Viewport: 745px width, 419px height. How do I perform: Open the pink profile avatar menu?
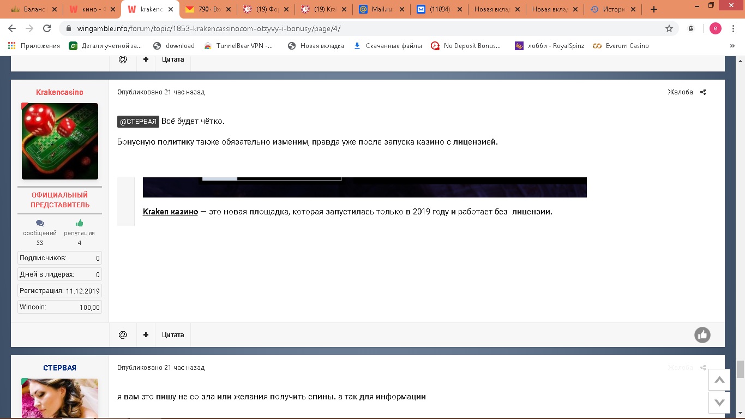pyautogui.click(x=715, y=28)
